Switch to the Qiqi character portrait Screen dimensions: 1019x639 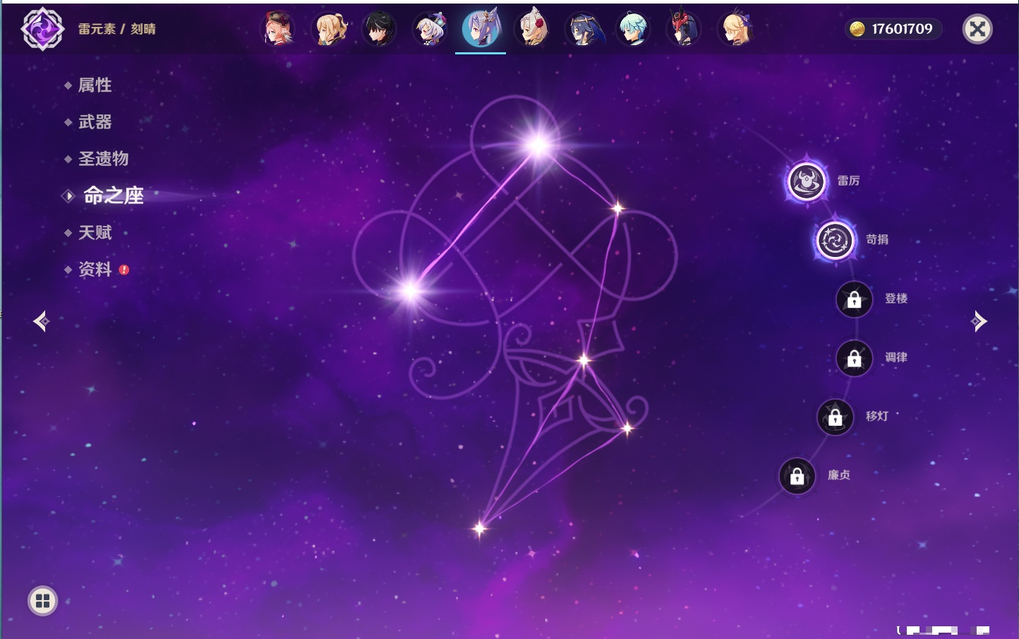click(x=430, y=29)
